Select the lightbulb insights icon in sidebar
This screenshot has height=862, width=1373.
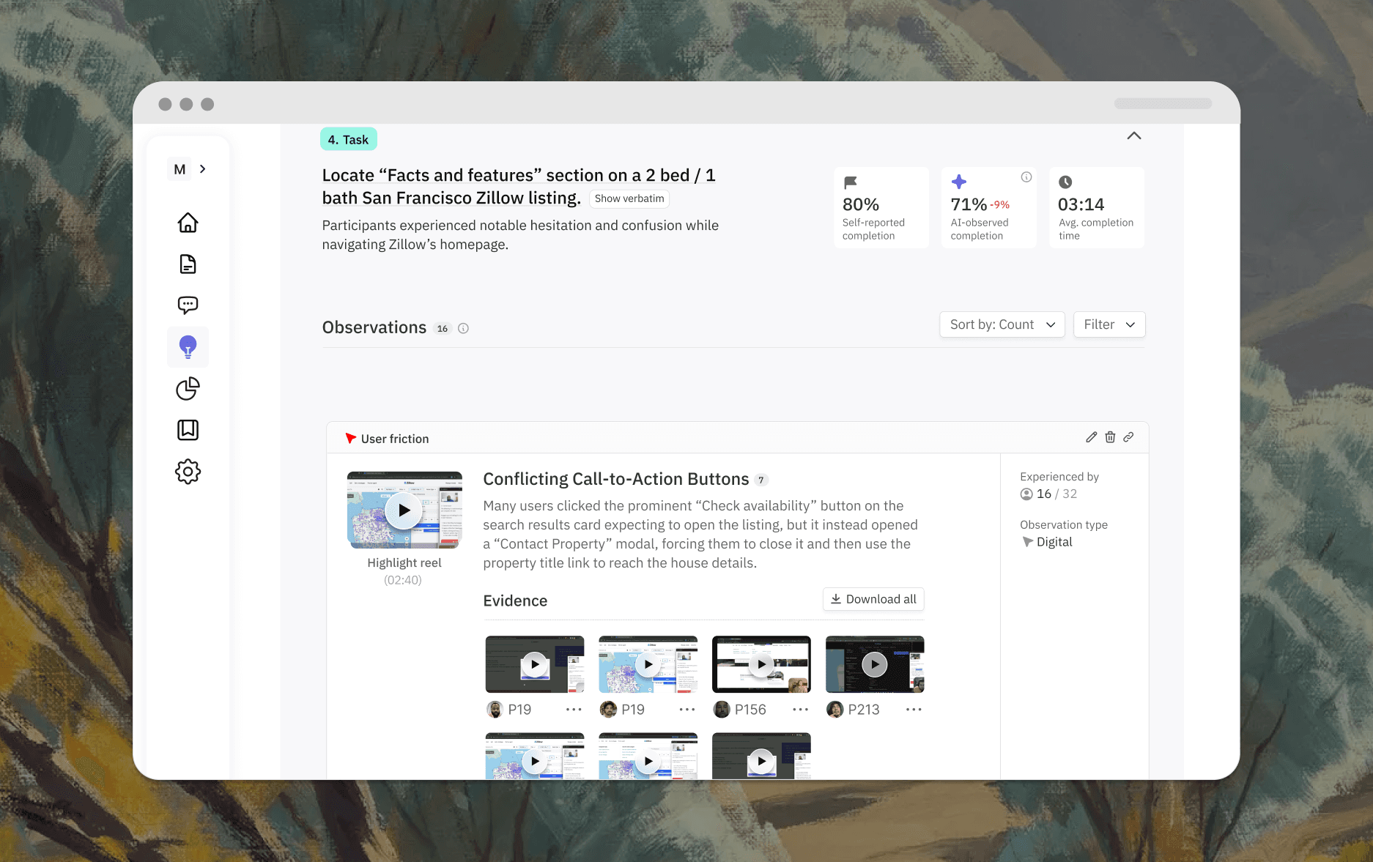[x=188, y=346]
